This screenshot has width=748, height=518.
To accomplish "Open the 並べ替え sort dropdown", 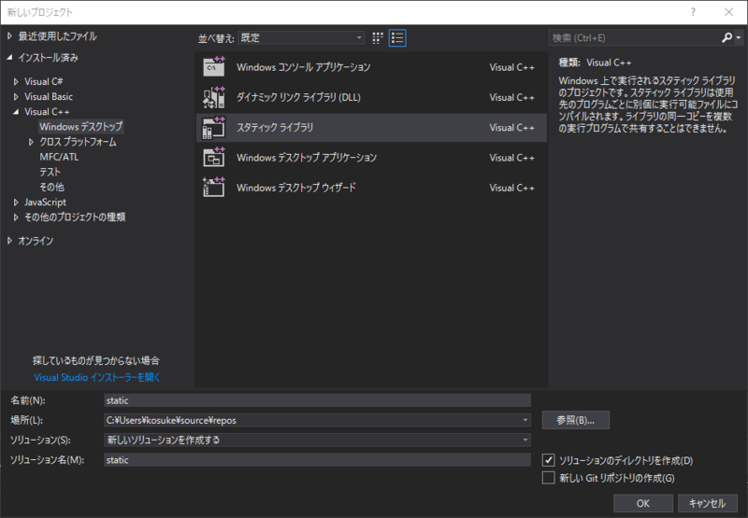I will (301, 38).
